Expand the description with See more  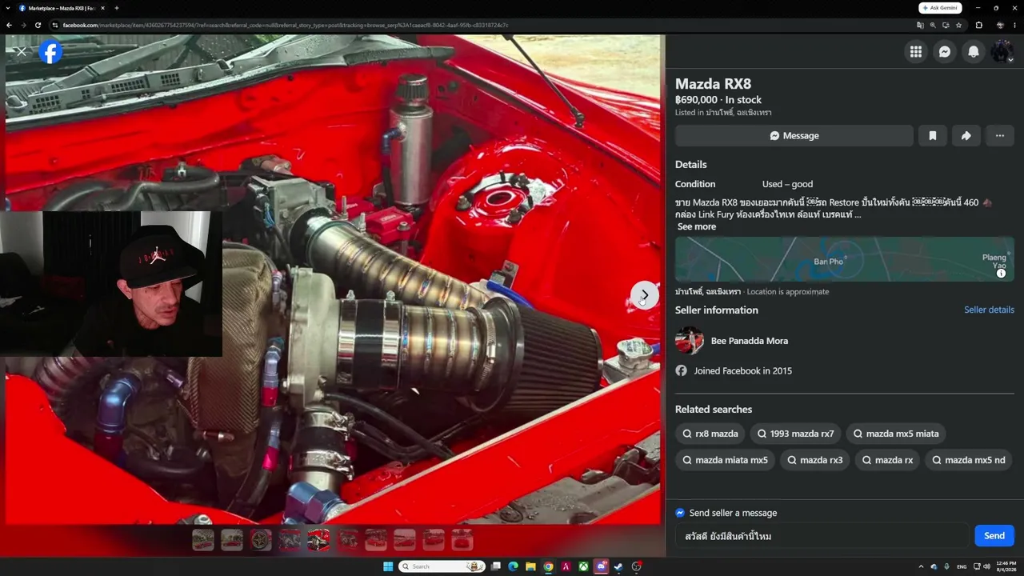click(697, 226)
